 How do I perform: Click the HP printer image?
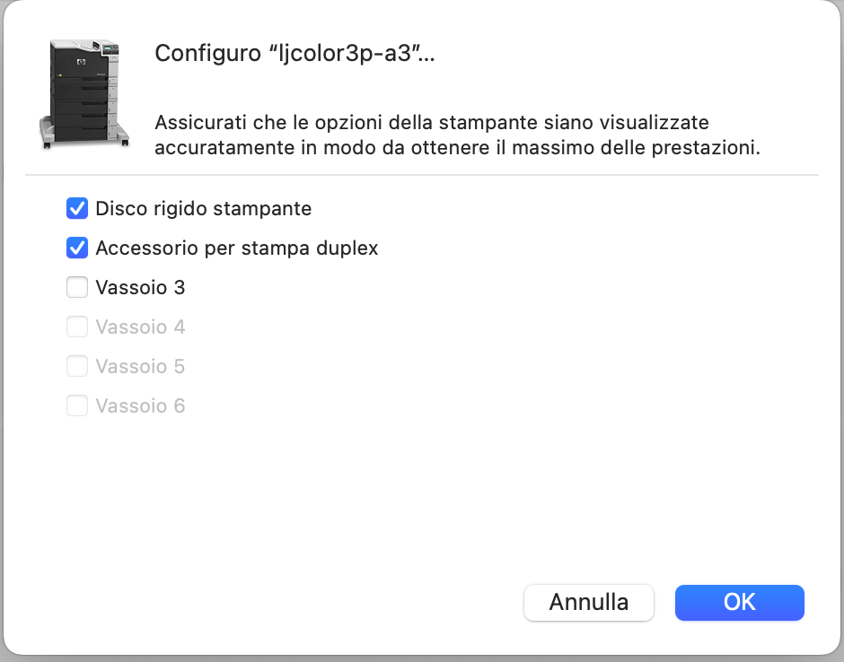85,93
